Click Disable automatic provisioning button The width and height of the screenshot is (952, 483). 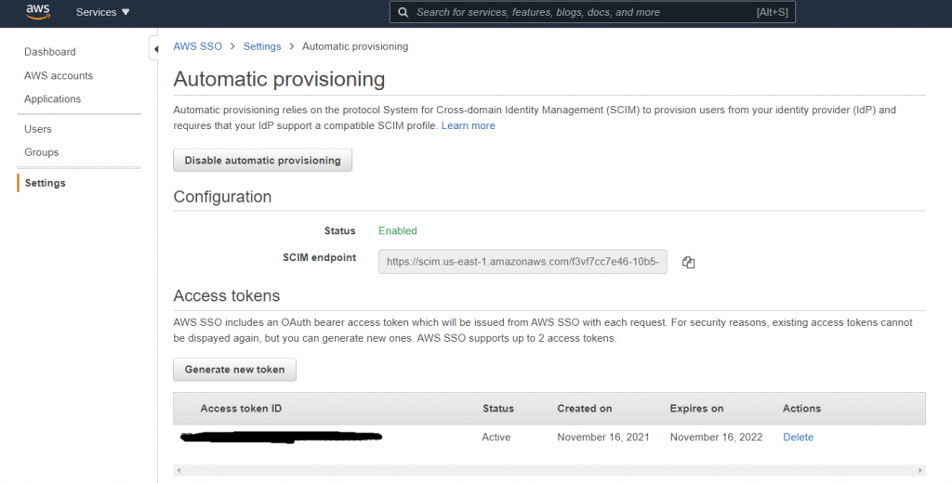(262, 160)
